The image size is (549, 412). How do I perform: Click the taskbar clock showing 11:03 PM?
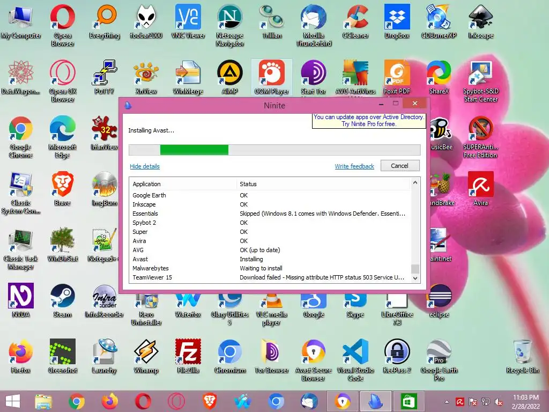click(x=526, y=402)
